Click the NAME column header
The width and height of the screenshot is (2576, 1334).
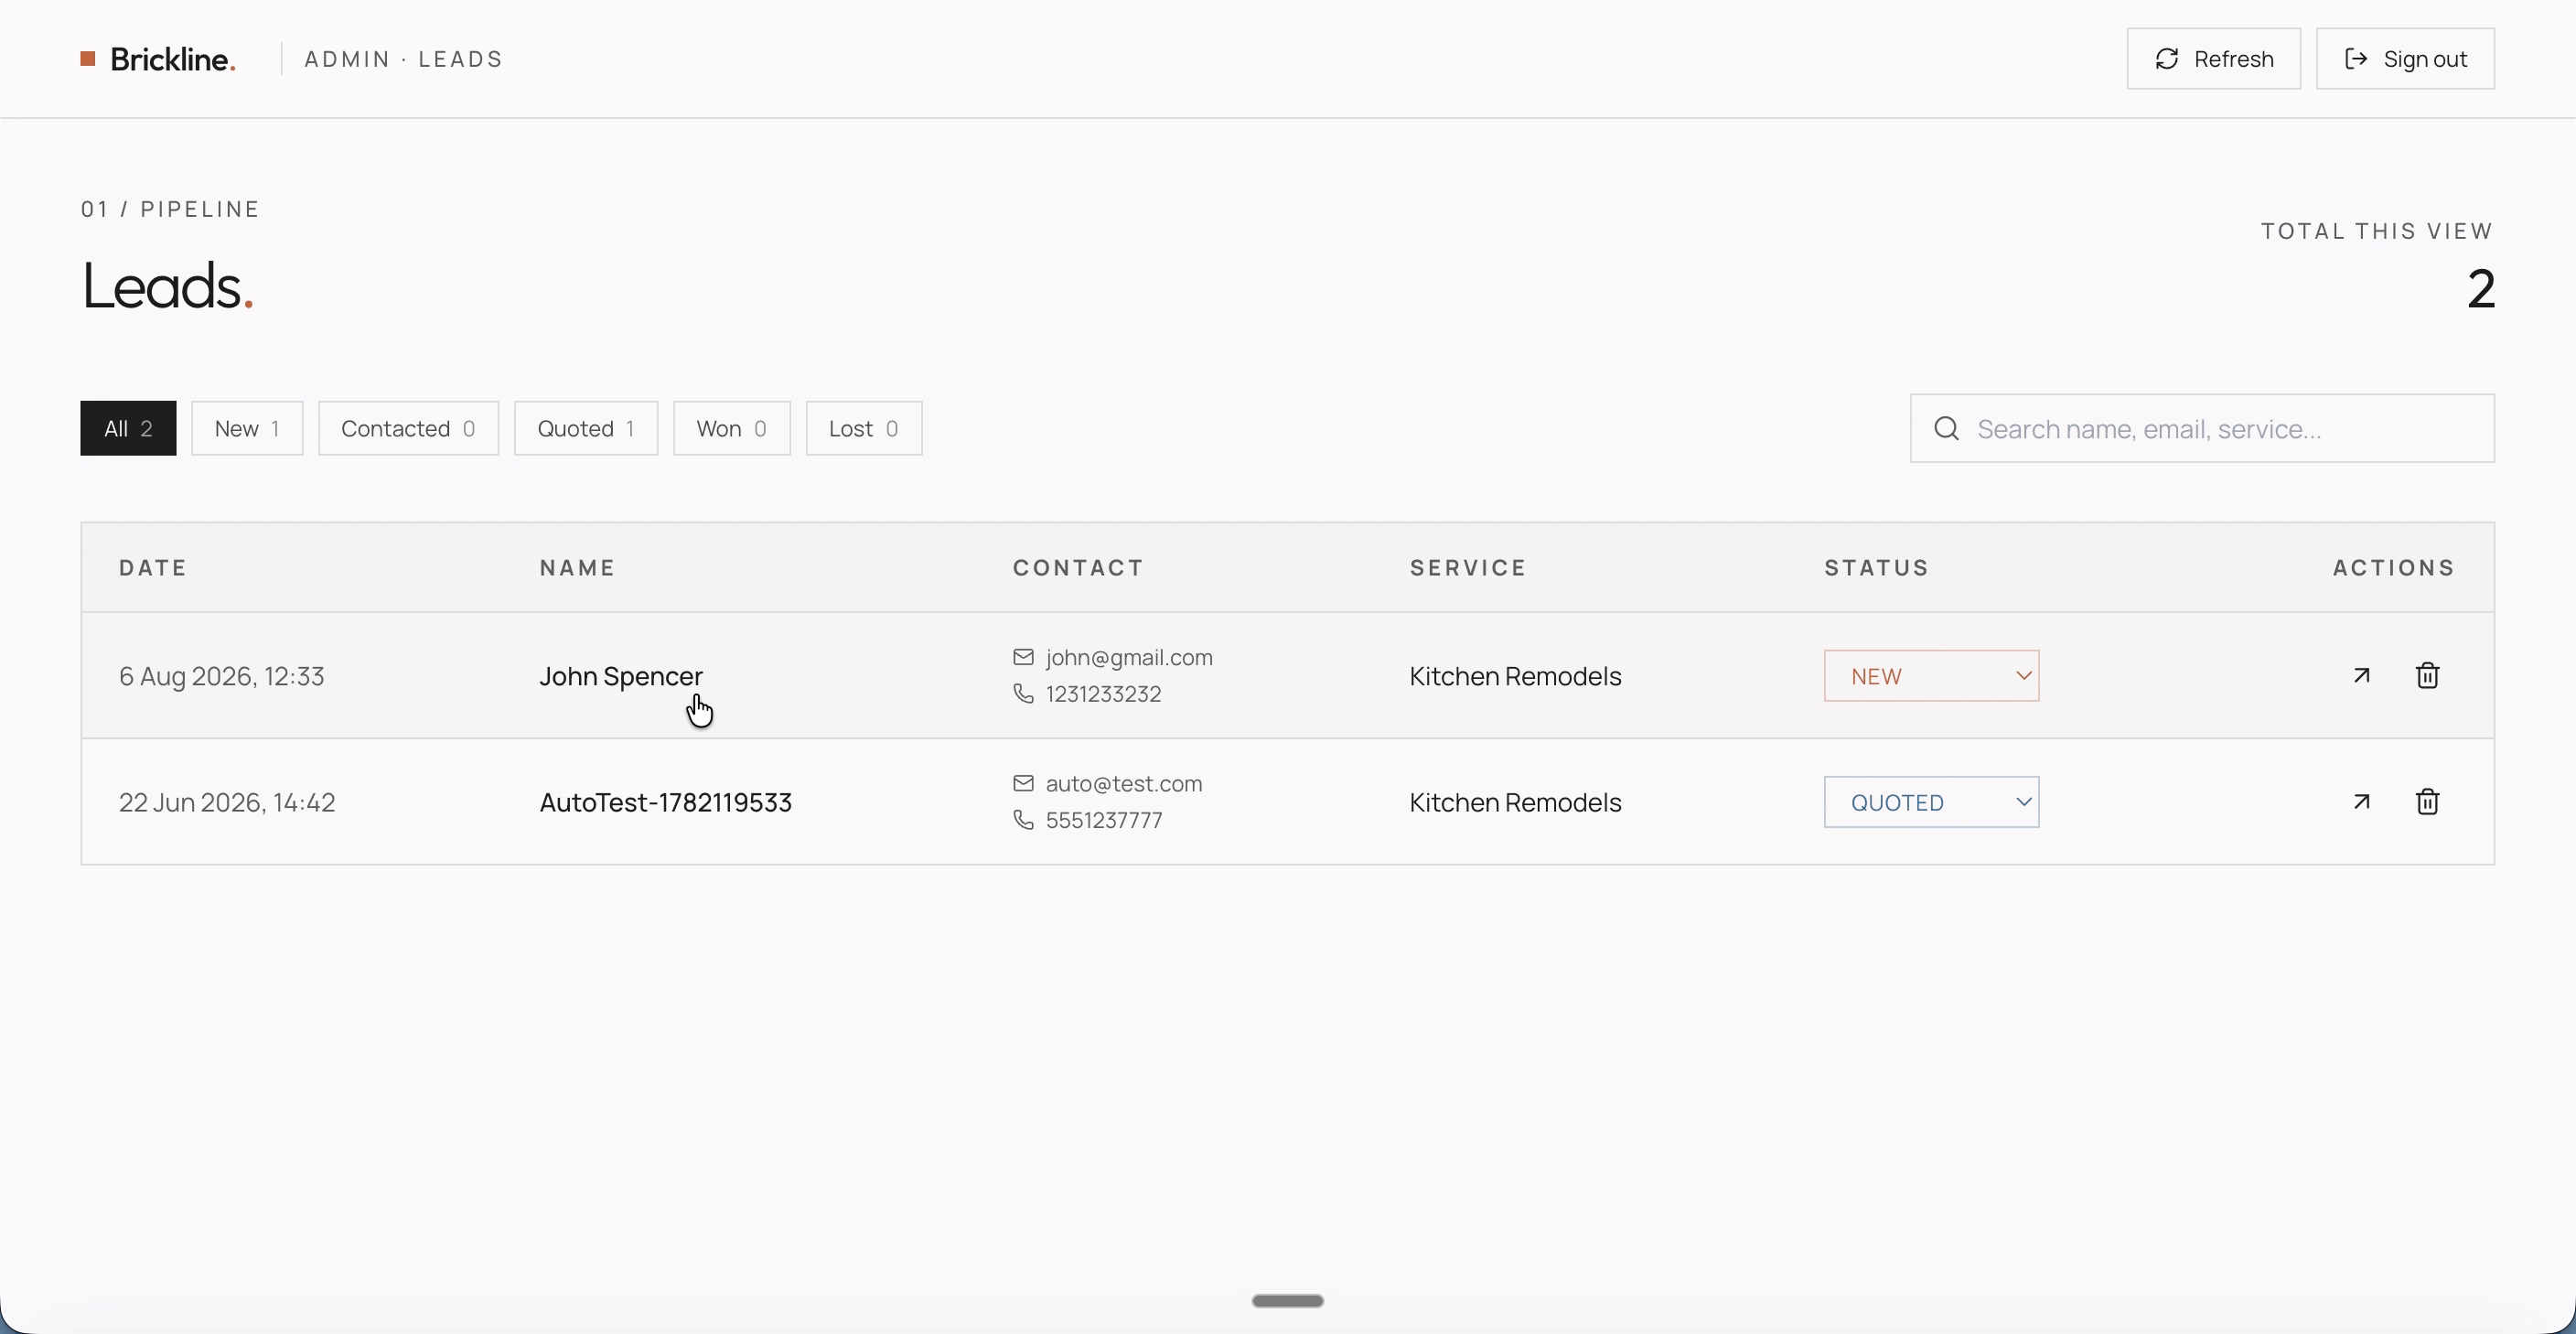(577, 567)
